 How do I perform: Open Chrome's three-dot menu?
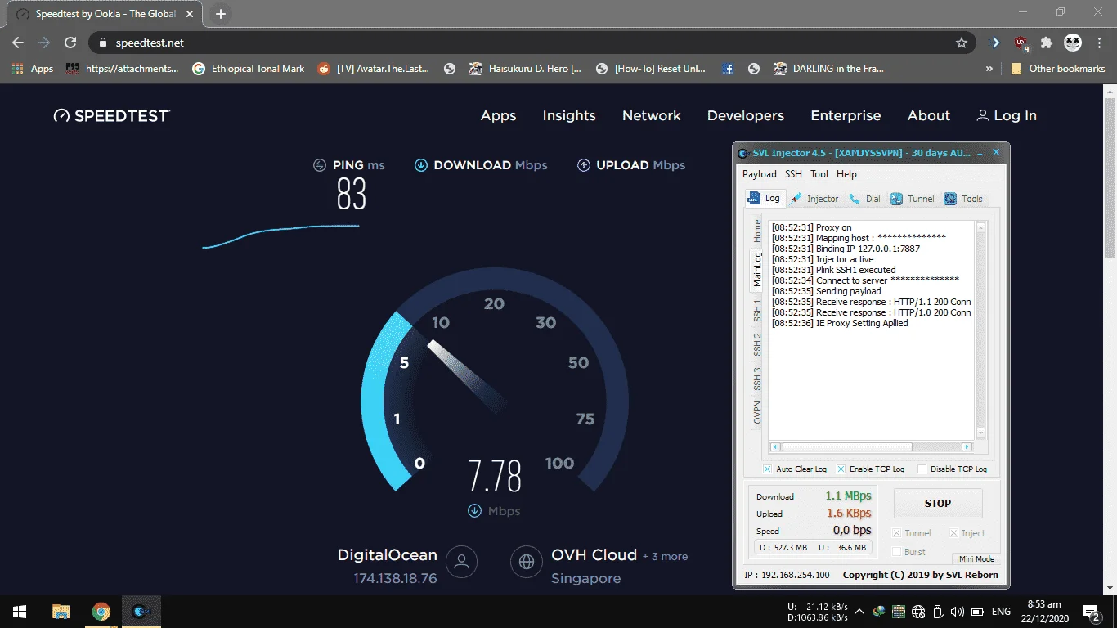(1098, 43)
